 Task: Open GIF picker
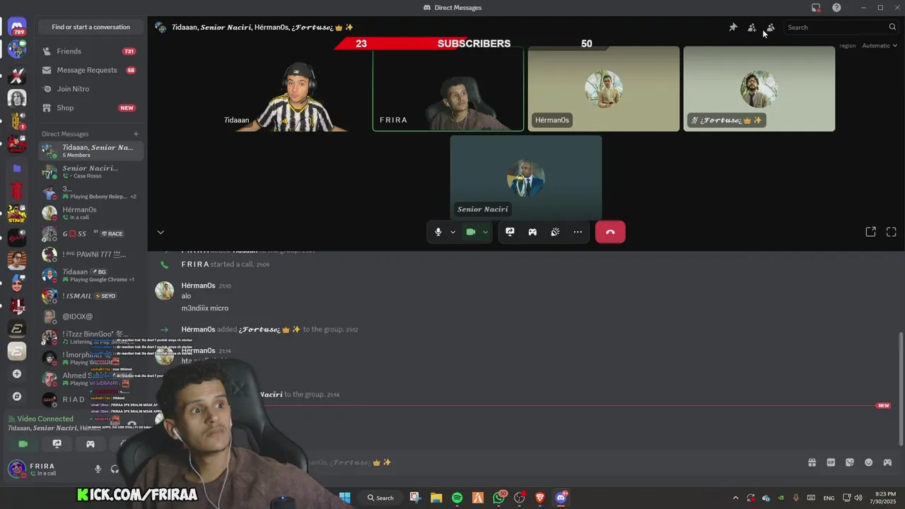pyautogui.click(x=831, y=462)
